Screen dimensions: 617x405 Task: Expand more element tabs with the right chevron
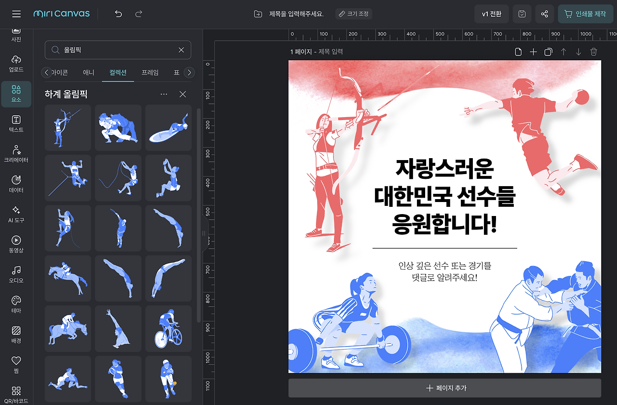pyautogui.click(x=189, y=72)
